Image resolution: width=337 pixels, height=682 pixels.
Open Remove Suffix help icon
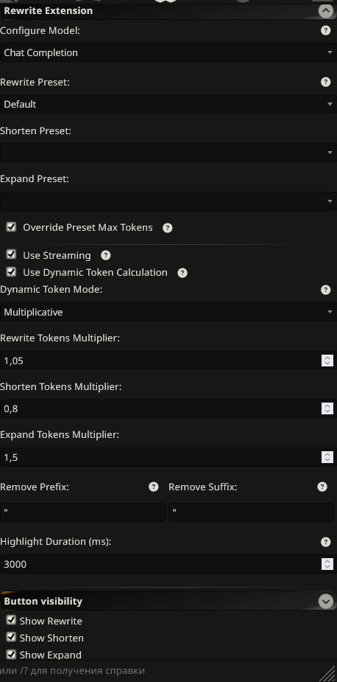click(322, 487)
